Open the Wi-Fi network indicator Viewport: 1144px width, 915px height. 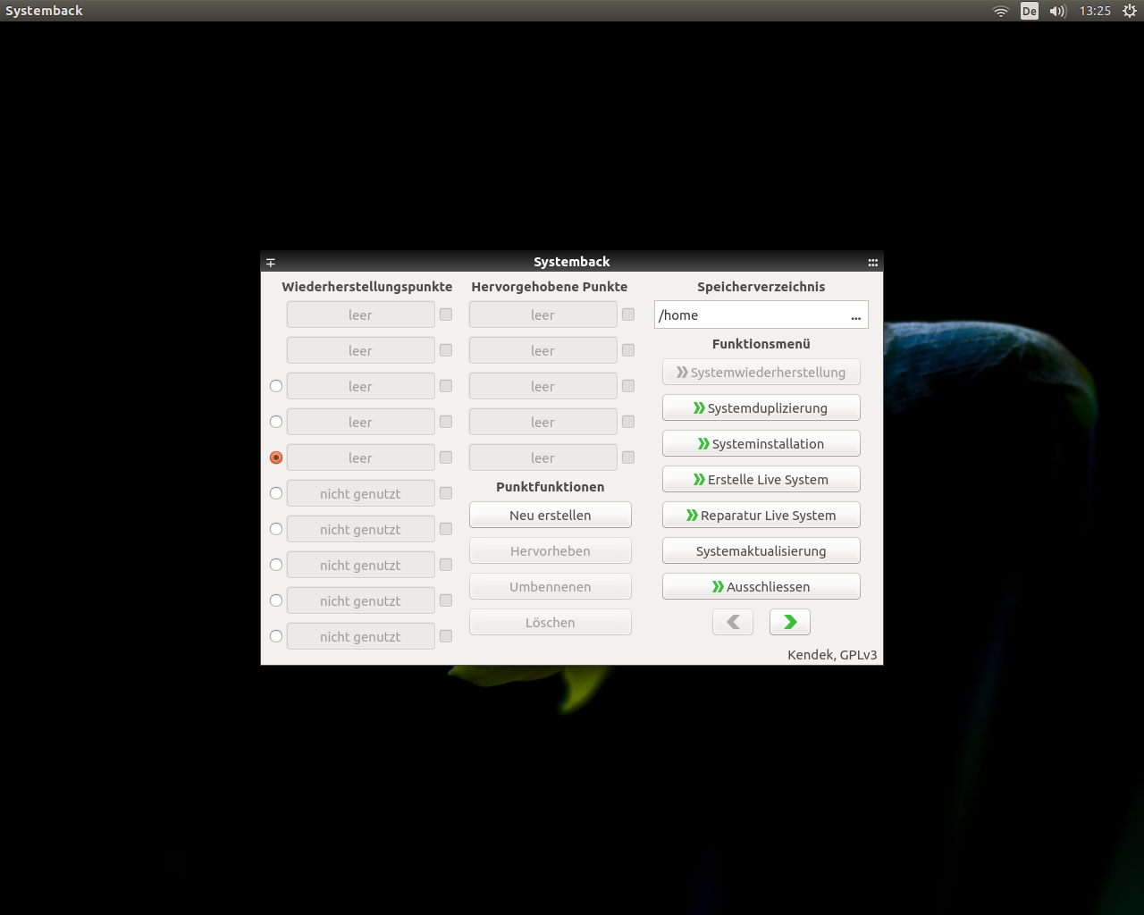pyautogui.click(x=1001, y=11)
